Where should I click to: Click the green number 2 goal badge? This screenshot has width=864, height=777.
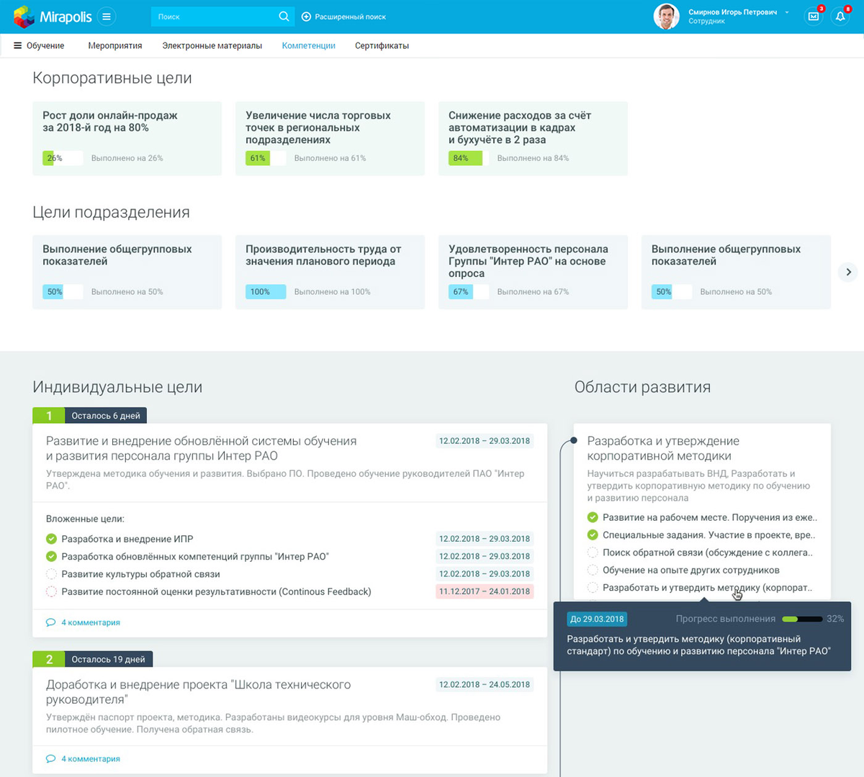pos(49,659)
